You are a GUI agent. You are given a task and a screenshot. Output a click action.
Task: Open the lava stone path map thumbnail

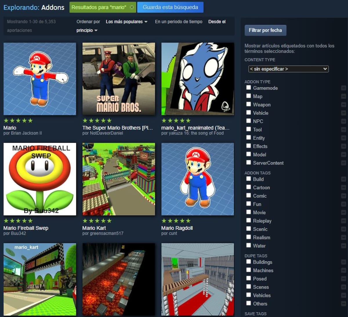click(119, 279)
